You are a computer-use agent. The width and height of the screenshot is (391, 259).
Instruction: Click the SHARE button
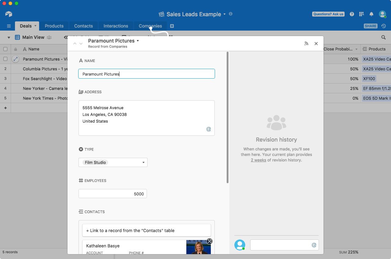[371, 26]
